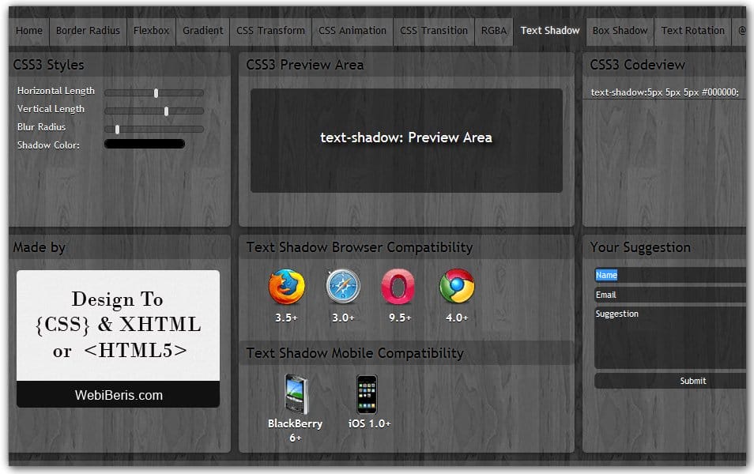Adjust the Blur Radius slider
The image size is (754, 474).
pos(117,127)
